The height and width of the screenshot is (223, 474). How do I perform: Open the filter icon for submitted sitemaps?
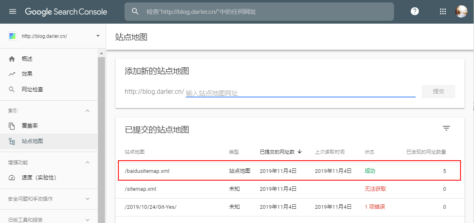(446, 128)
